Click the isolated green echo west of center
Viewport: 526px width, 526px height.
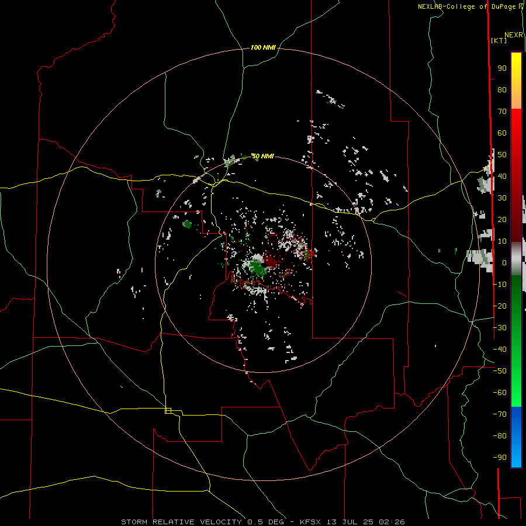pyautogui.click(x=188, y=224)
